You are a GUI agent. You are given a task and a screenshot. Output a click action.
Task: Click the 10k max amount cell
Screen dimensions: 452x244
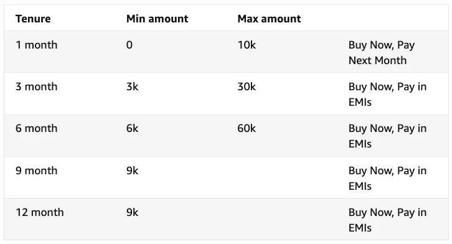(247, 45)
